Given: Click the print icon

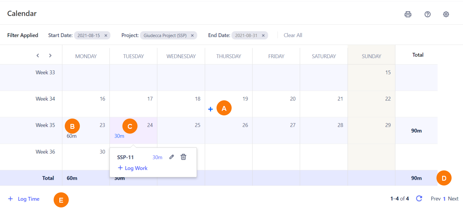Looking at the screenshot, I should coord(408,14).
